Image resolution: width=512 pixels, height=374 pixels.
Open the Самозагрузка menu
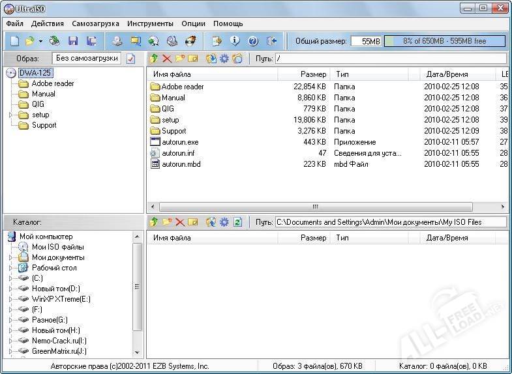click(x=95, y=23)
